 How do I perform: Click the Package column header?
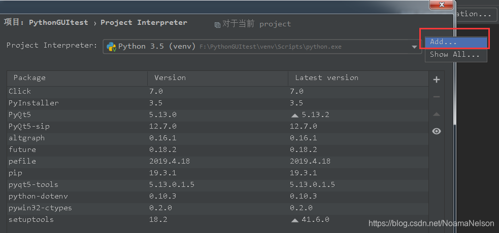pos(29,78)
